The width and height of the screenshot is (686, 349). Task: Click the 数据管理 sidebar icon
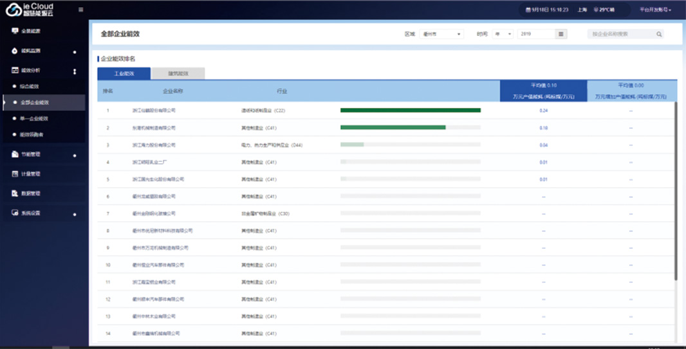15,193
